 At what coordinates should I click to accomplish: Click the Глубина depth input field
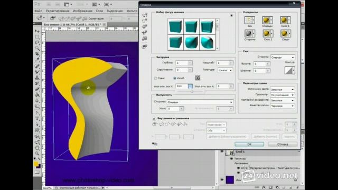[182, 63]
